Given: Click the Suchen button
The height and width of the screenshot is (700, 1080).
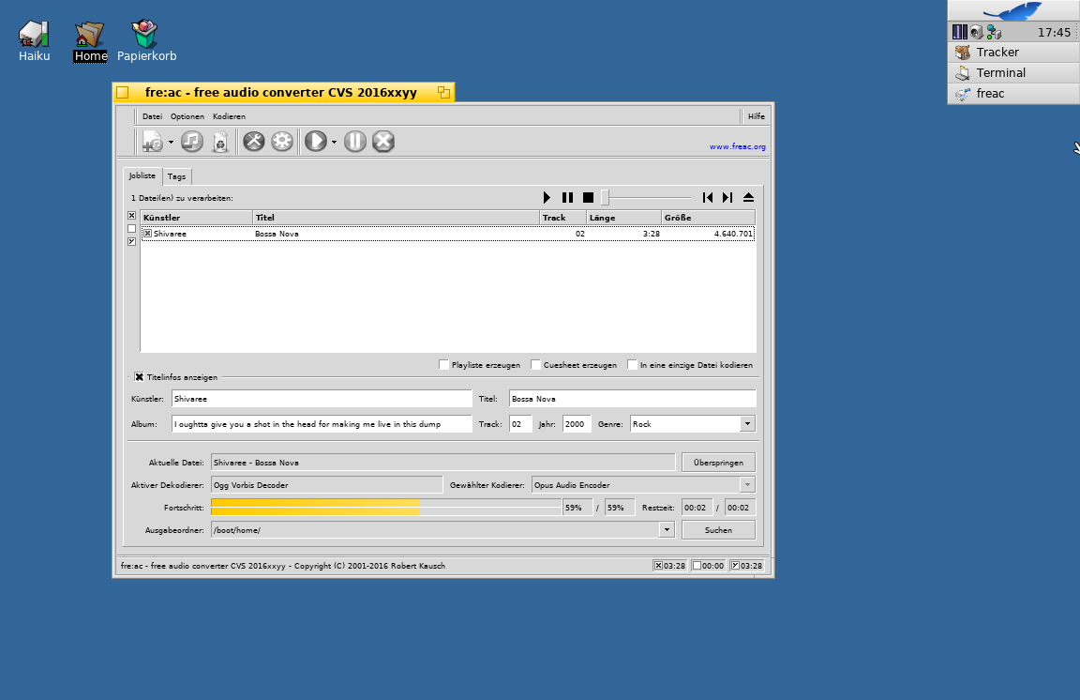Looking at the screenshot, I should pyautogui.click(x=718, y=529).
